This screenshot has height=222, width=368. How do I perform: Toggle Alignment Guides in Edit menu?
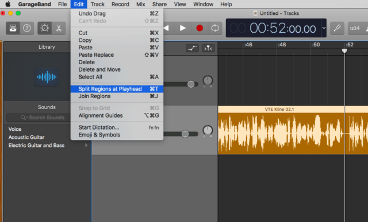117,115
